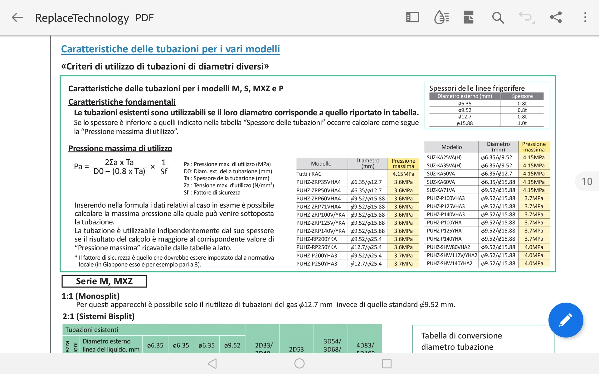
Task: Tap the yellow 'Pressione massima' header cell
Action: click(x=403, y=163)
